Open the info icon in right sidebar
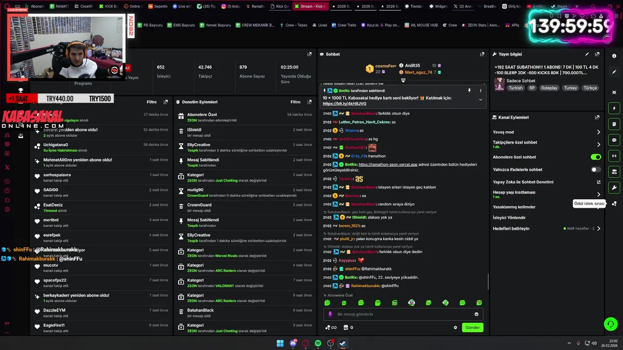This screenshot has height=350, width=623. pos(614,56)
